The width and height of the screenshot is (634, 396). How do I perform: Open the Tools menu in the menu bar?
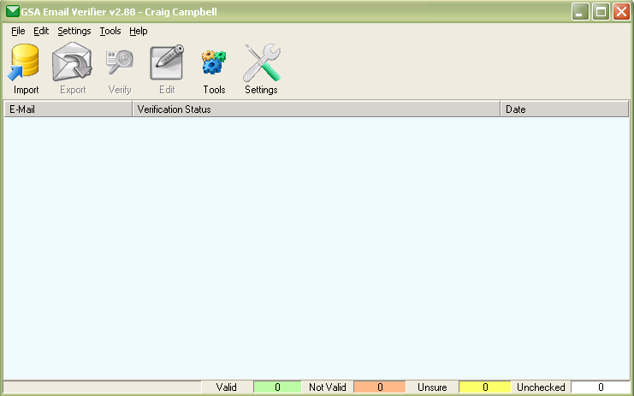(x=110, y=31)
